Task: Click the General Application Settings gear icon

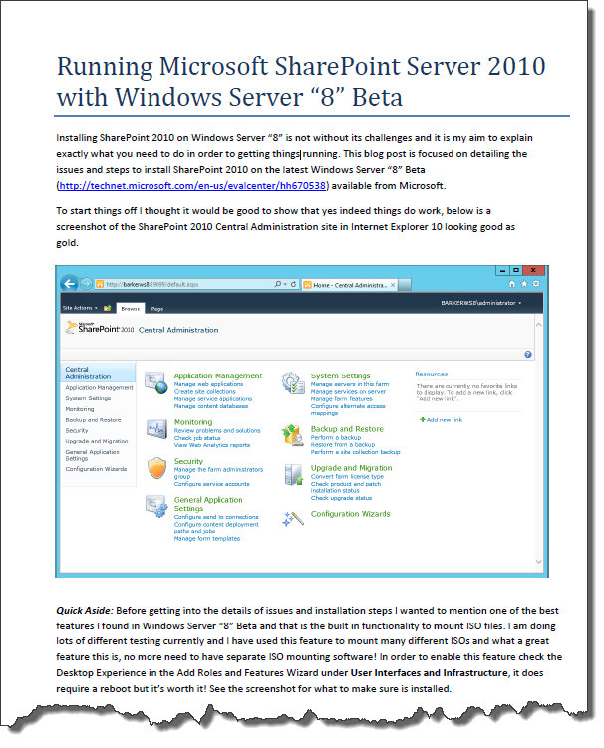Action: (x=156, y=507)
